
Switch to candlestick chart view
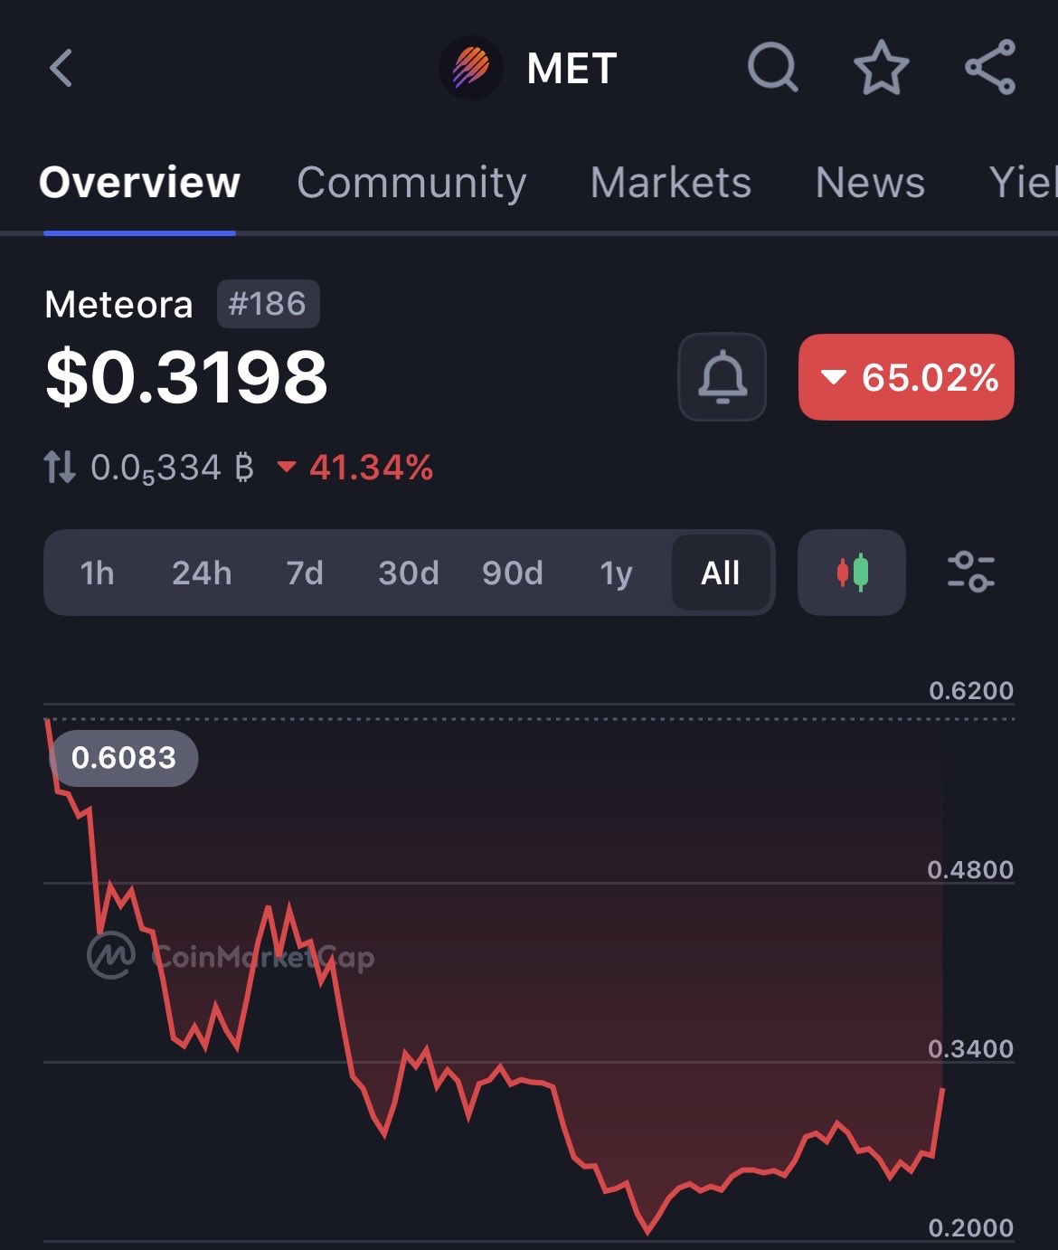coord(851,573)
